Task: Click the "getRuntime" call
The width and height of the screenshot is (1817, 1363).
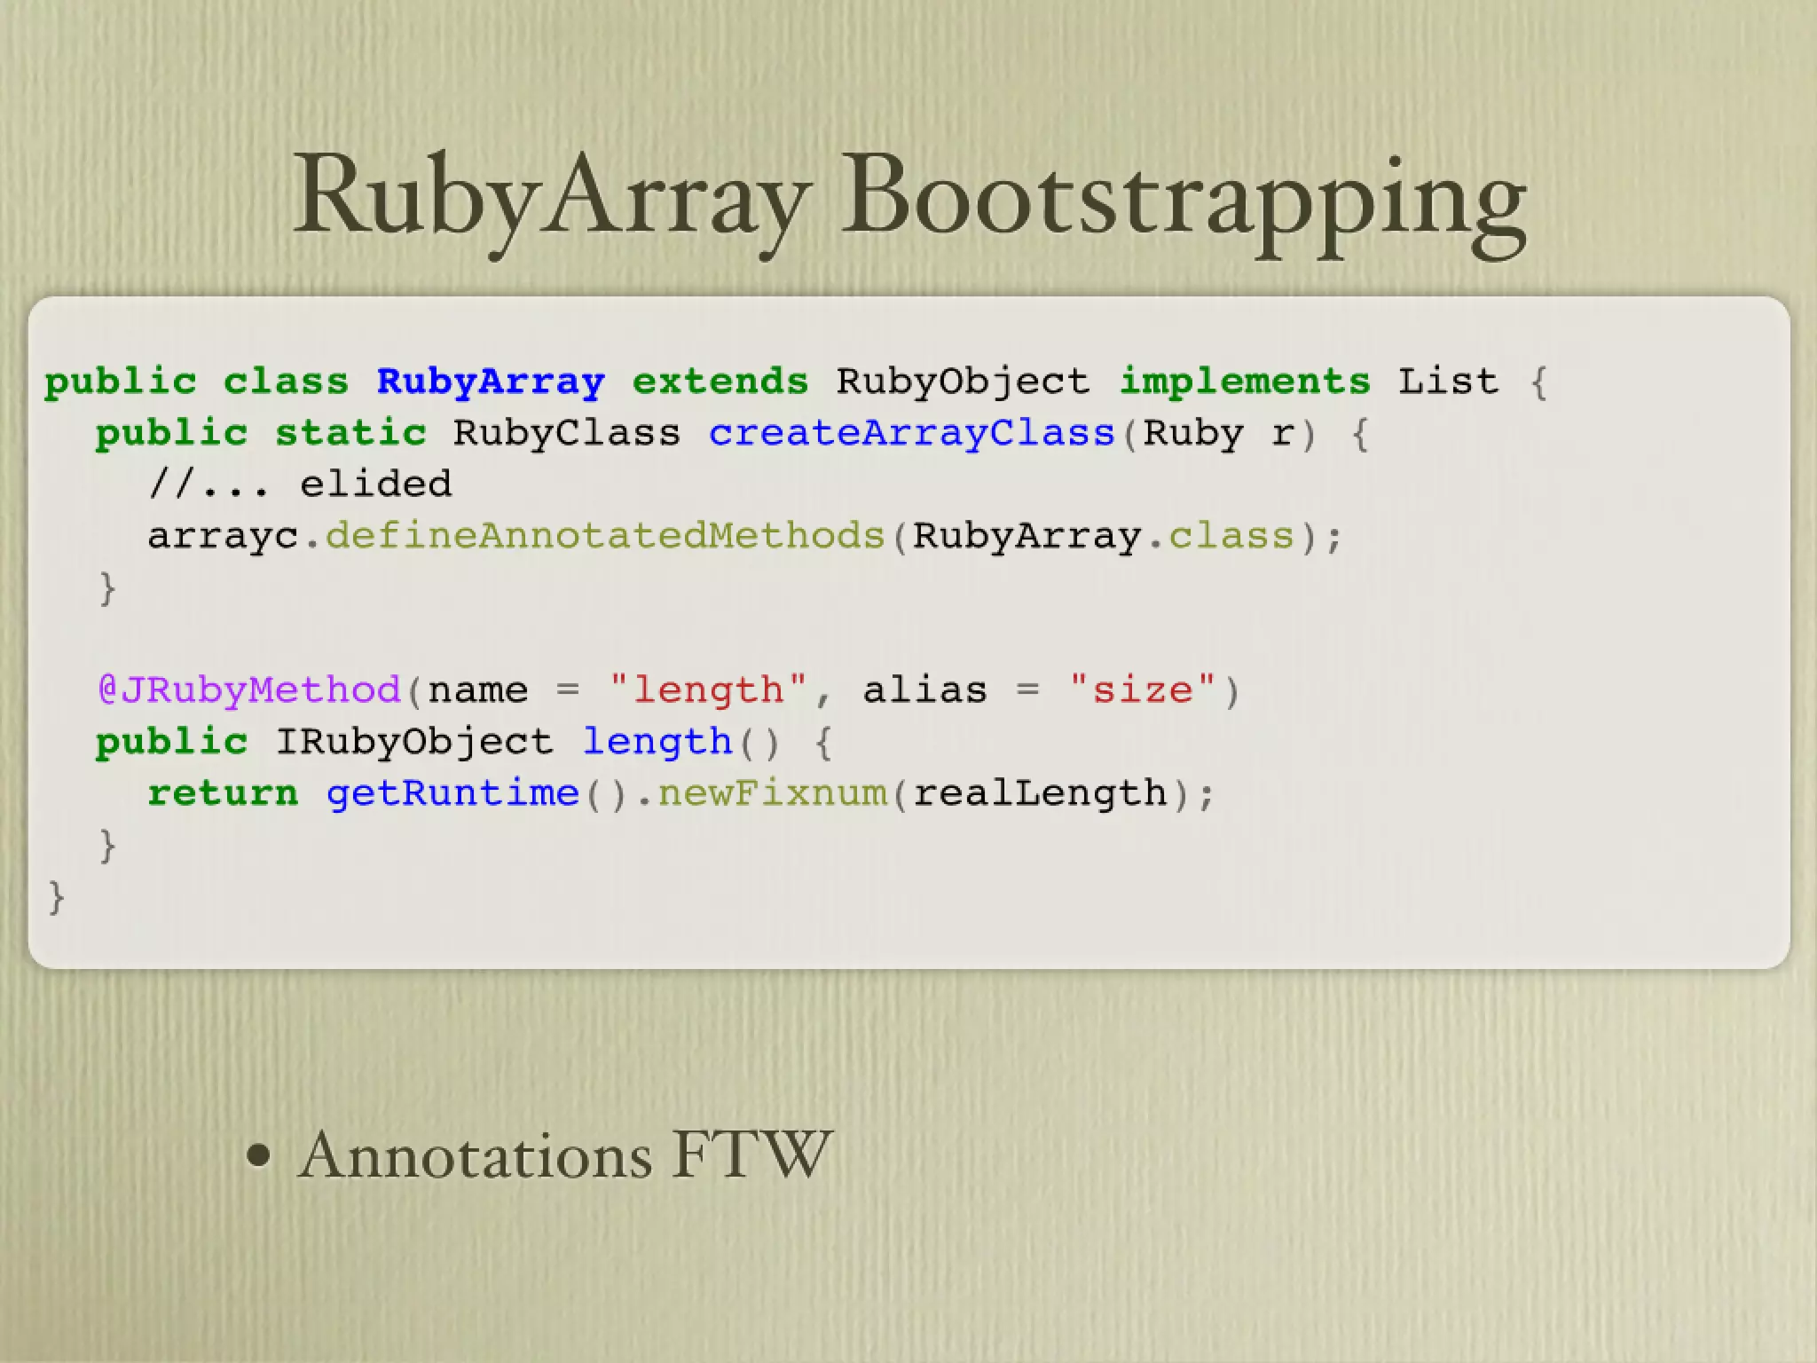Action: (x=452, y=794)
